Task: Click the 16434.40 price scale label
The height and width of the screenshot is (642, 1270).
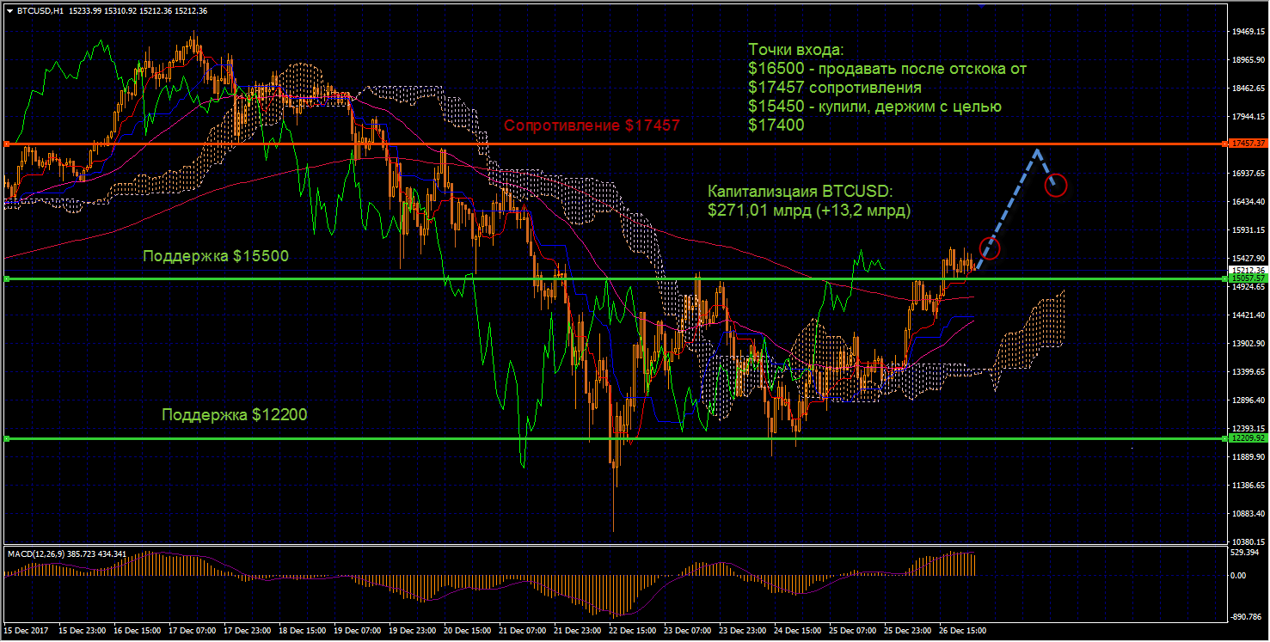Action: click(x=1248, y=202)
